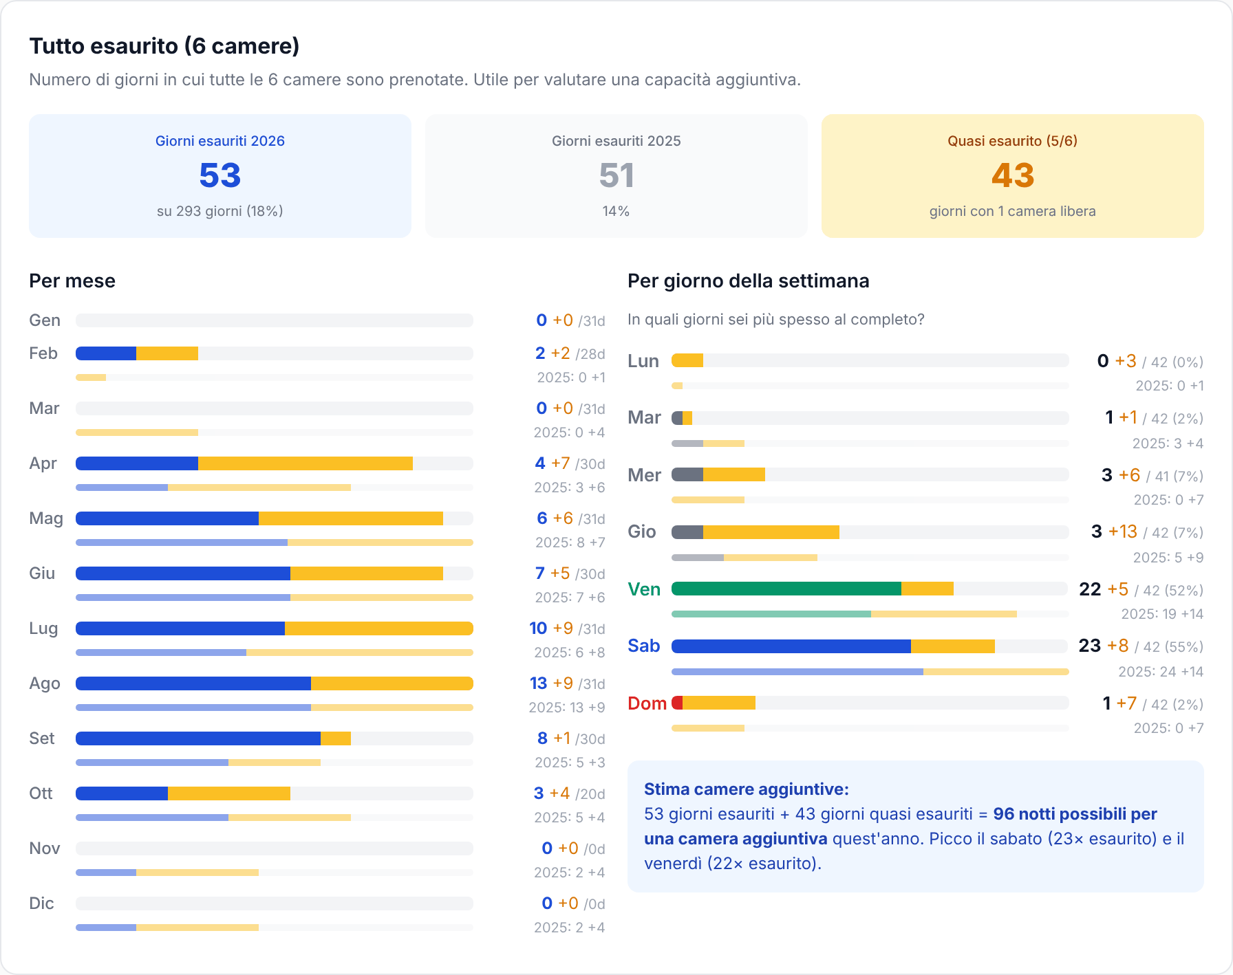Click the 'Lug' month label
This screenshot has height=975, width=1233.
point(43,628)
